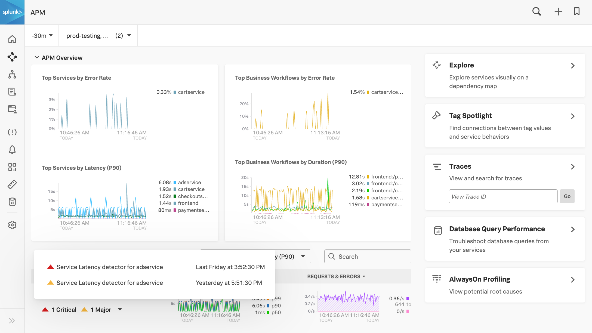The height and width of the screenshot is (333, 592).
Task: Open the prod-testing environment dropdown
Action: tap(98, 36)
